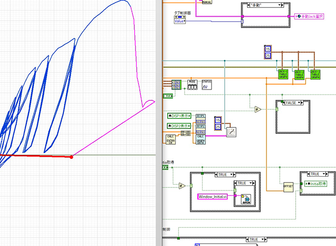
Task: Click the not-equal comparison node near FALSE case
Action: pyautogui.click(x=257, y=110)
